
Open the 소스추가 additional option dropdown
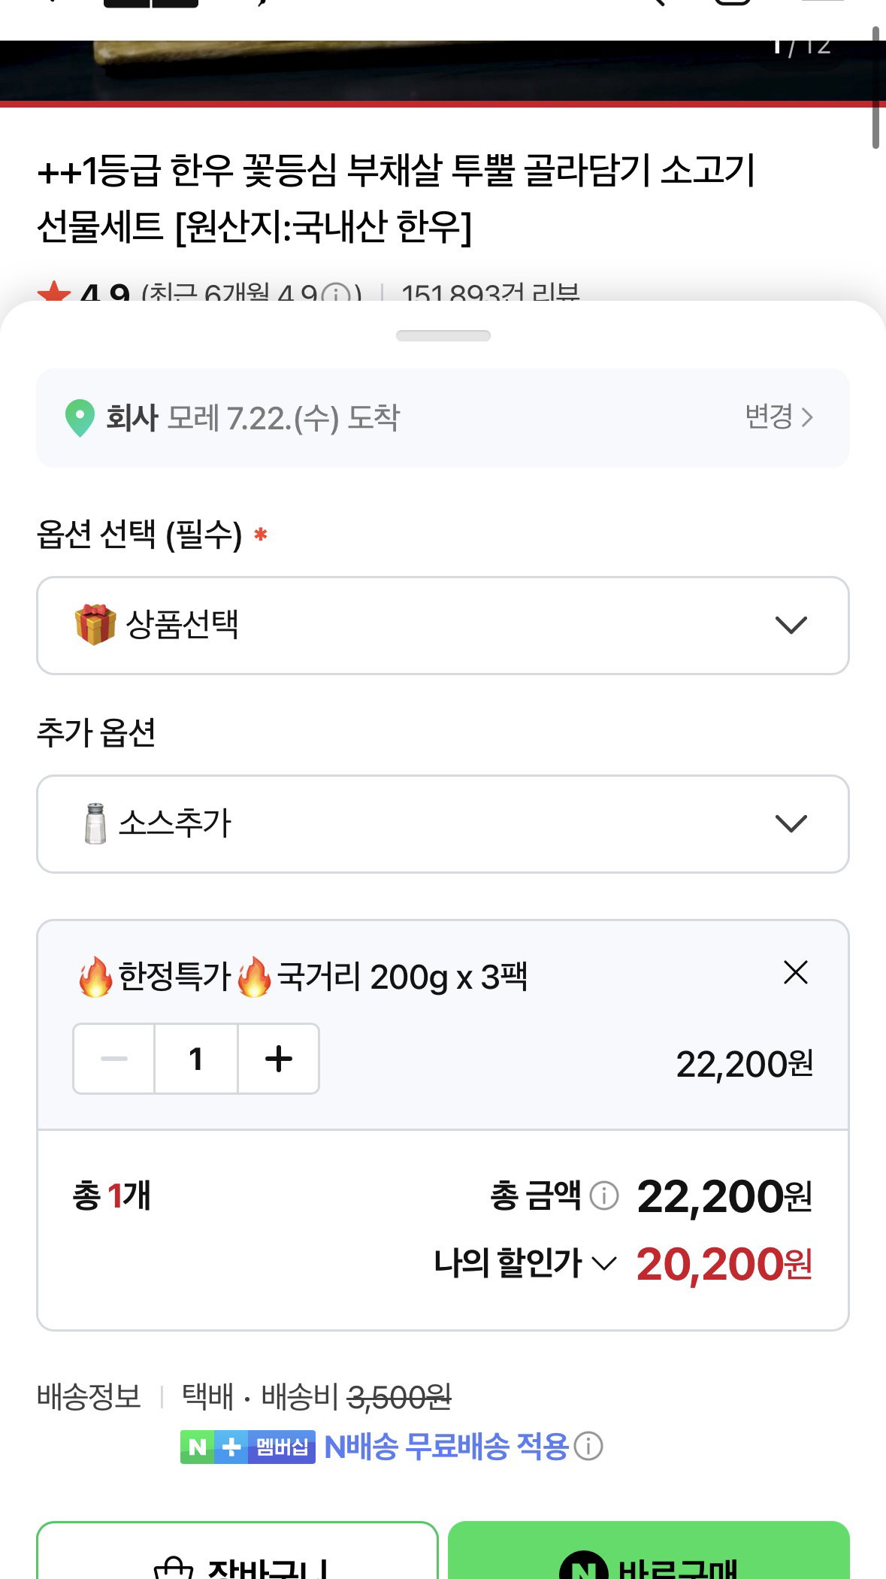coord(443,824)
